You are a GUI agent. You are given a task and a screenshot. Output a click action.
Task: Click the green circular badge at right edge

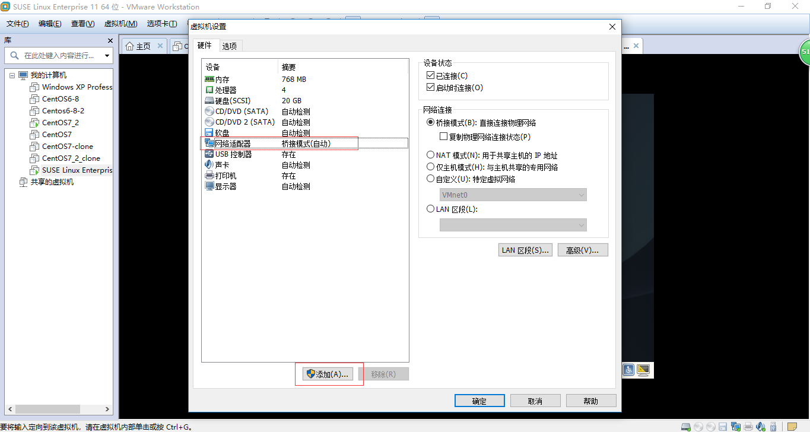[805, 52]
